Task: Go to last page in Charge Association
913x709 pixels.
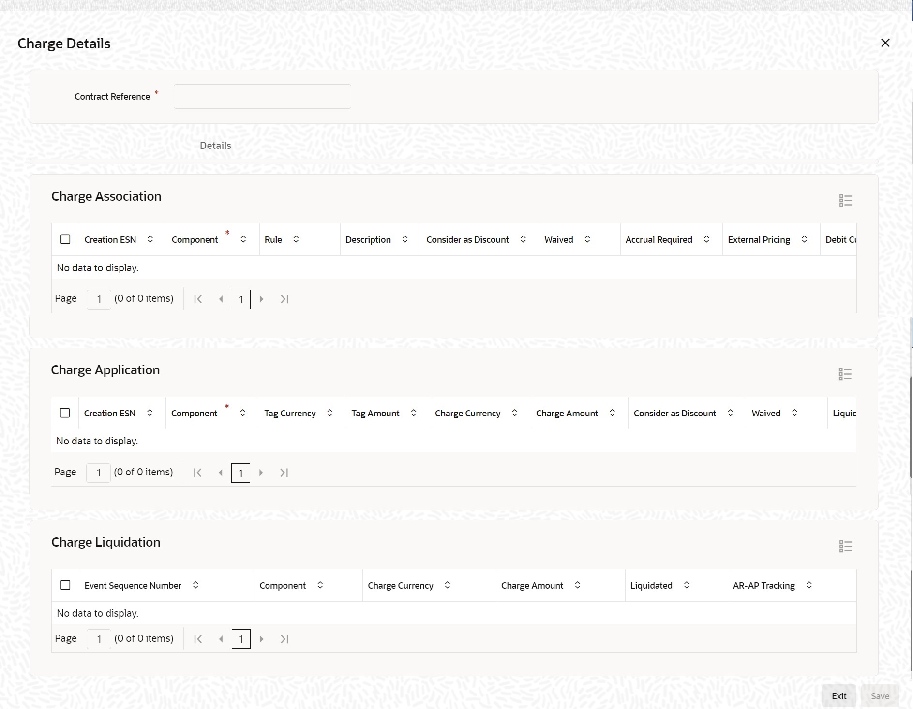Action: coord(284,299)
